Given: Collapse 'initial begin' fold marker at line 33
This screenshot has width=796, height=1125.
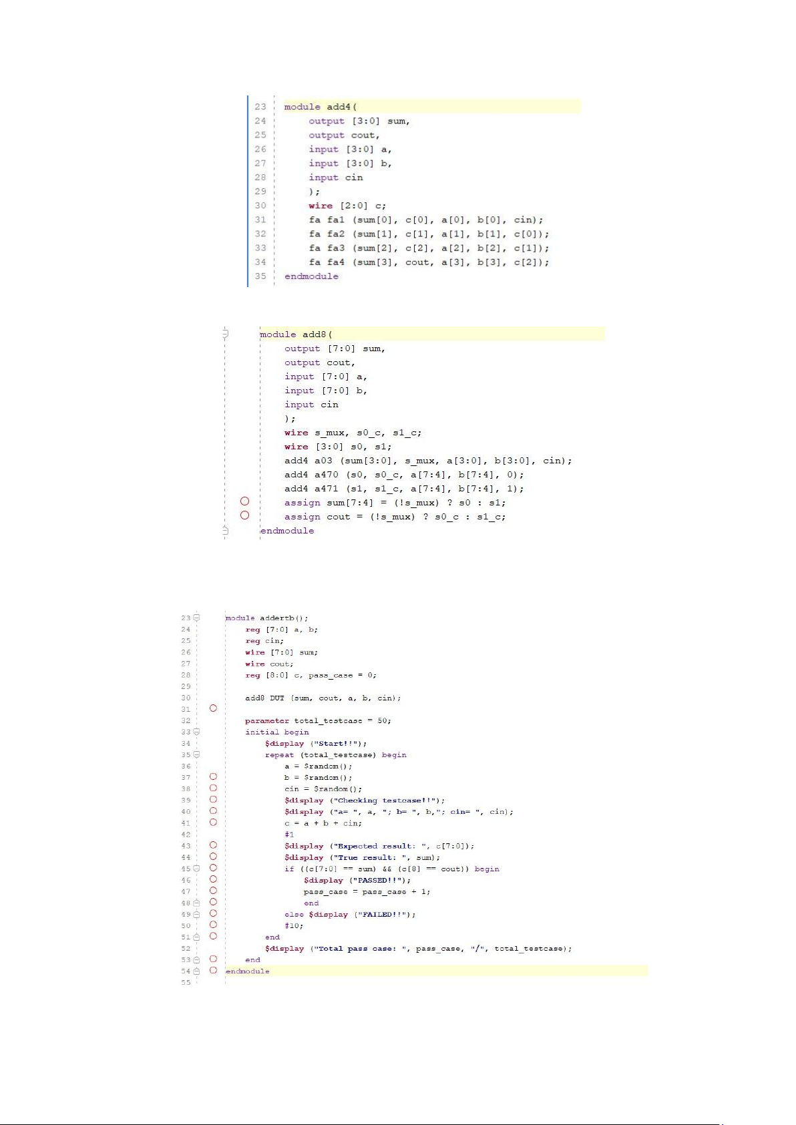Looking at the screenshot, I should pos(196,732).
